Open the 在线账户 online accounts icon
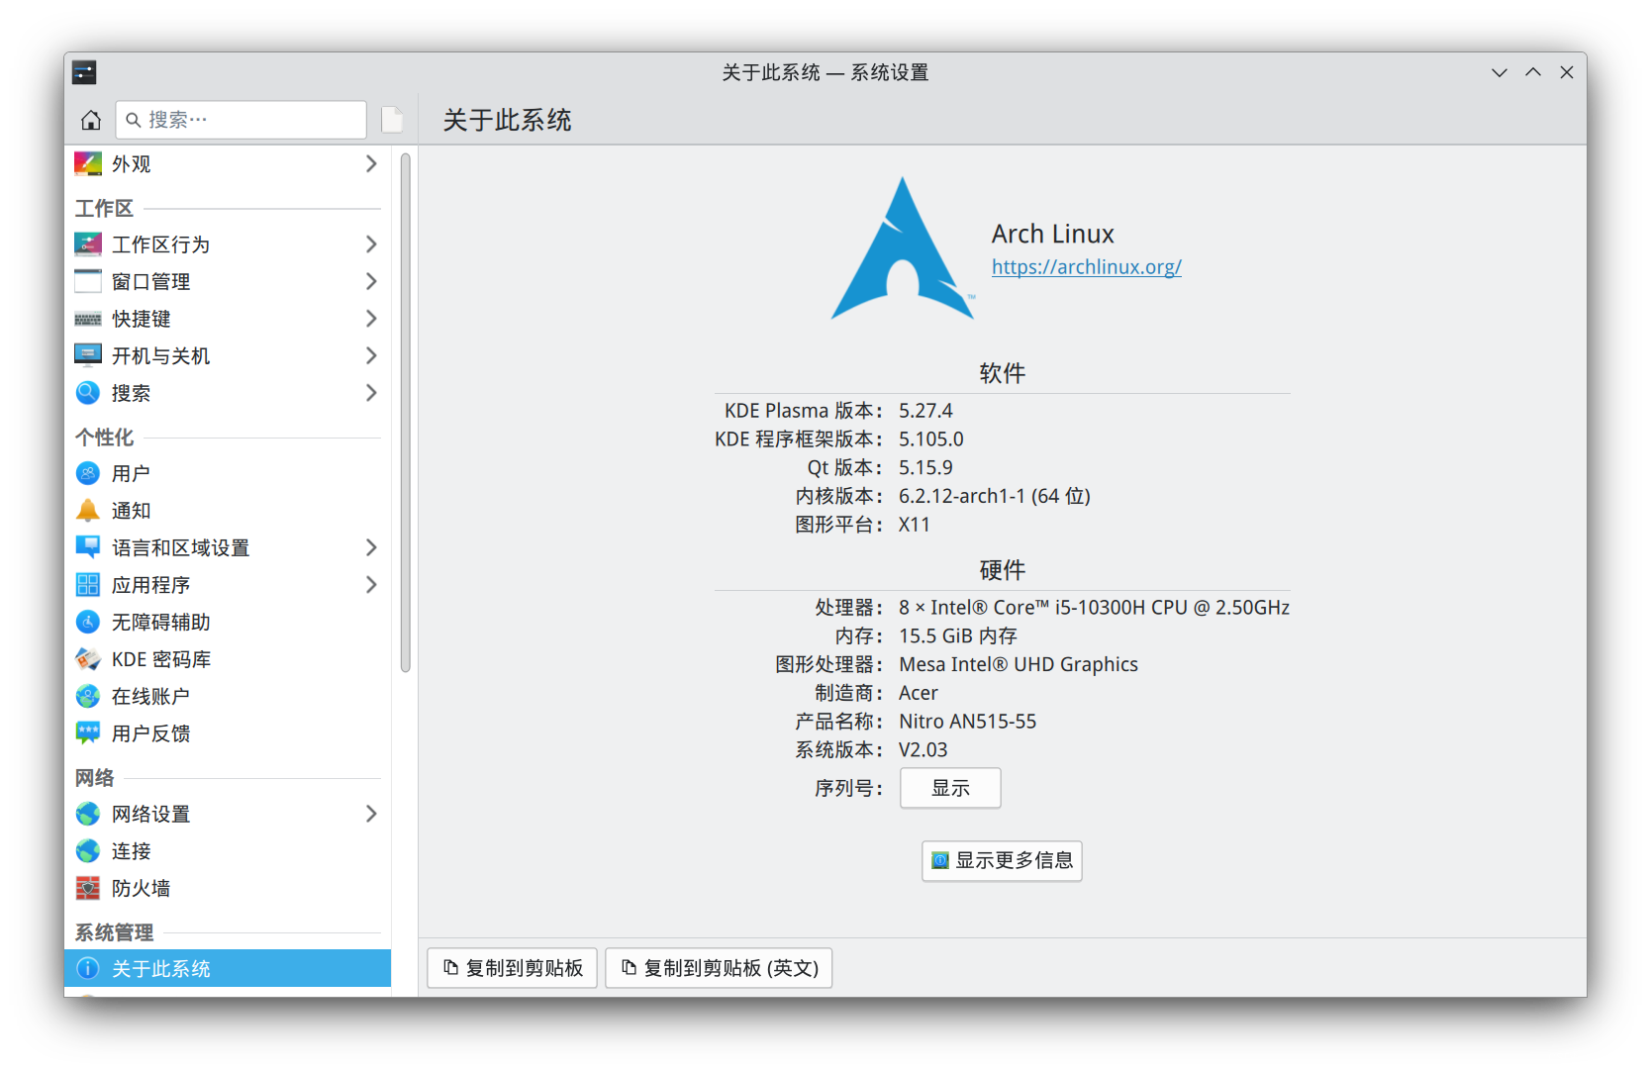This screenshot has height=1073, width=1651. [87, 696]
